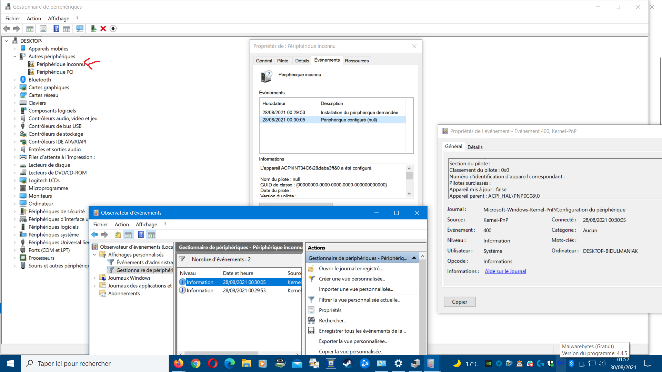This screenshot has height=372, width=662.
Task: Open notification center icon on taskbar
Action: [x=648, y=363]
